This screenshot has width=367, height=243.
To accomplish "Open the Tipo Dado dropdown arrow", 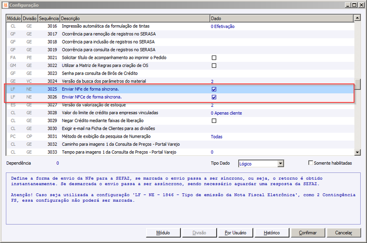I will [x=281, y=164].
